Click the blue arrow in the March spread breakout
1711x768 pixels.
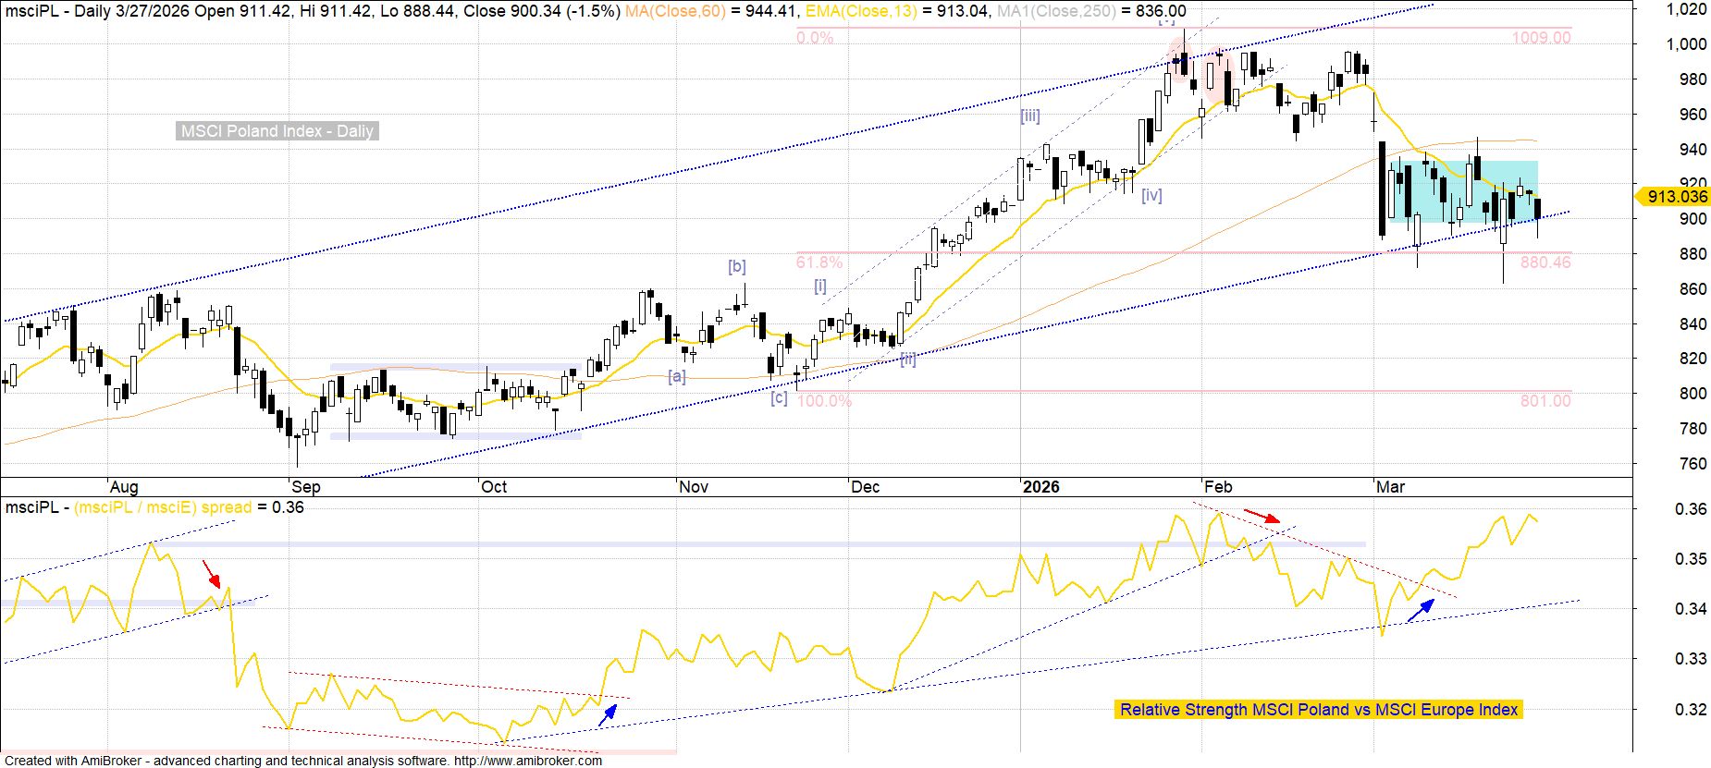1421,611
